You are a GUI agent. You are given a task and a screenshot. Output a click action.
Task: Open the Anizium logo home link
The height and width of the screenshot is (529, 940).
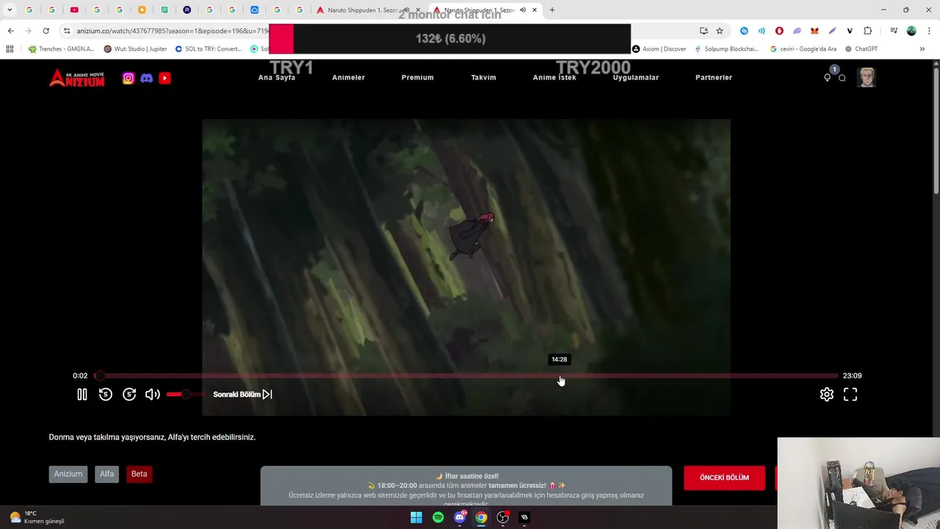[77, 78]
